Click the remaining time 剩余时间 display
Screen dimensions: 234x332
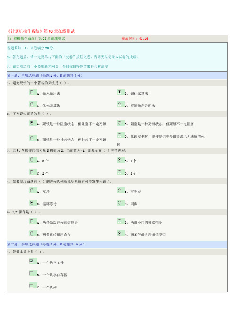[135, 38]
